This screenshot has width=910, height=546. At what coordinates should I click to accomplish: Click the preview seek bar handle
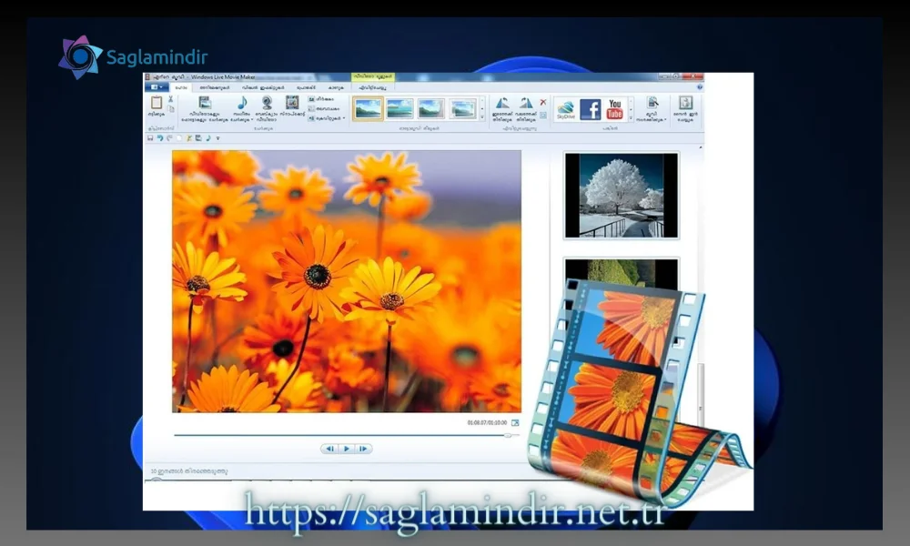click(508, 435)
